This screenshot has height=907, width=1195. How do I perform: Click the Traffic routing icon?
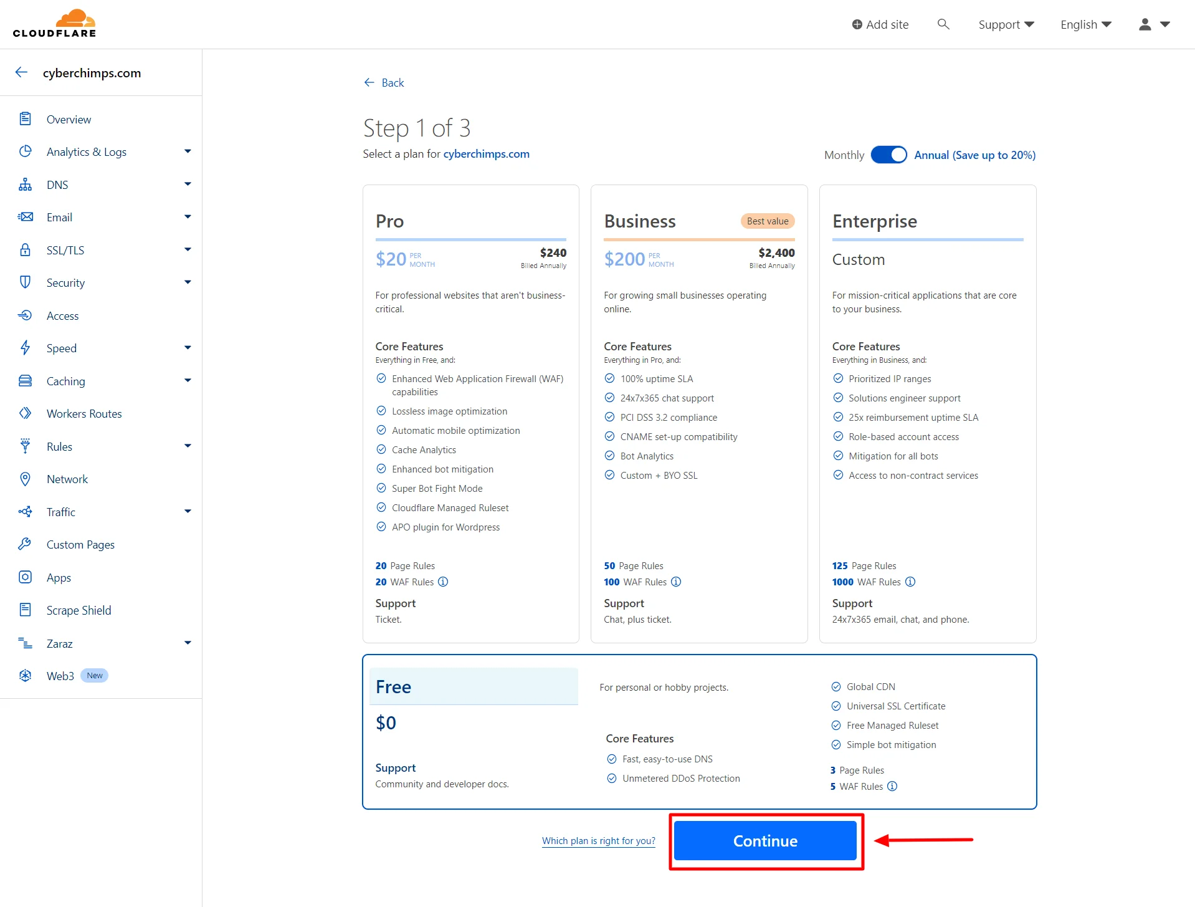(x=25, y=512)
